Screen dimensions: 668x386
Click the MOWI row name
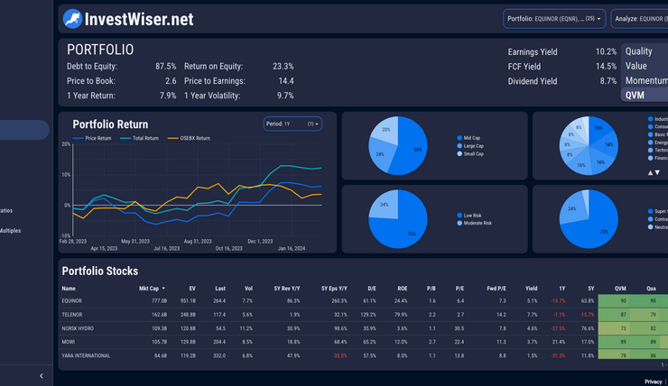pos(69,342)
